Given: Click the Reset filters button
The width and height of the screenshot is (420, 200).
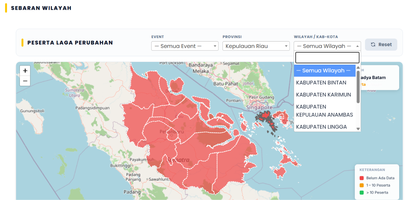Looking at the screenshot, I should click(381, 45).
